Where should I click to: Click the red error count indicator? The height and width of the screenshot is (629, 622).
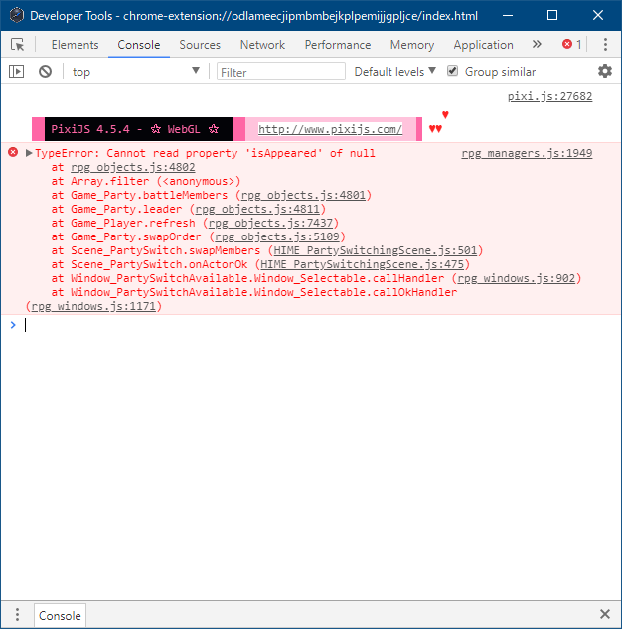(572, 44)
